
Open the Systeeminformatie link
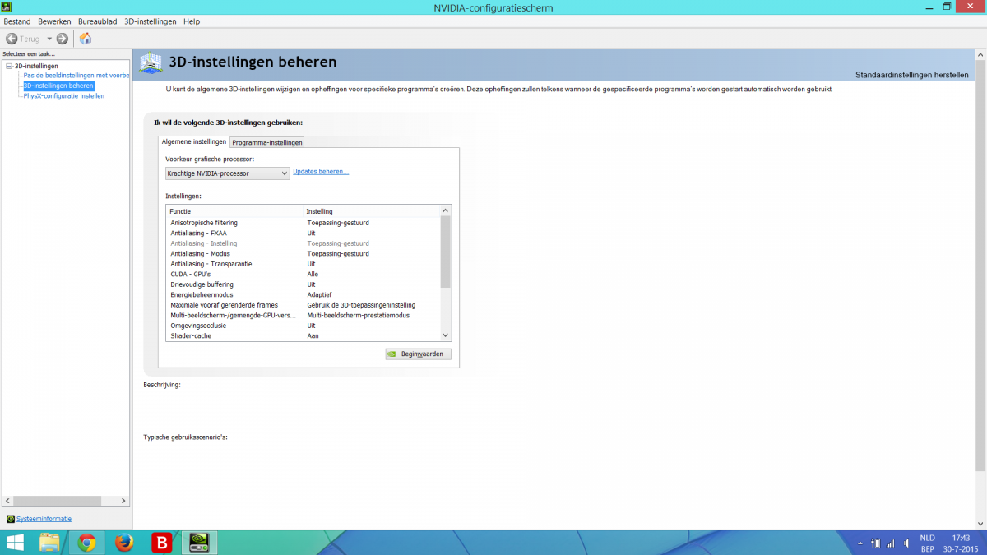44,519
